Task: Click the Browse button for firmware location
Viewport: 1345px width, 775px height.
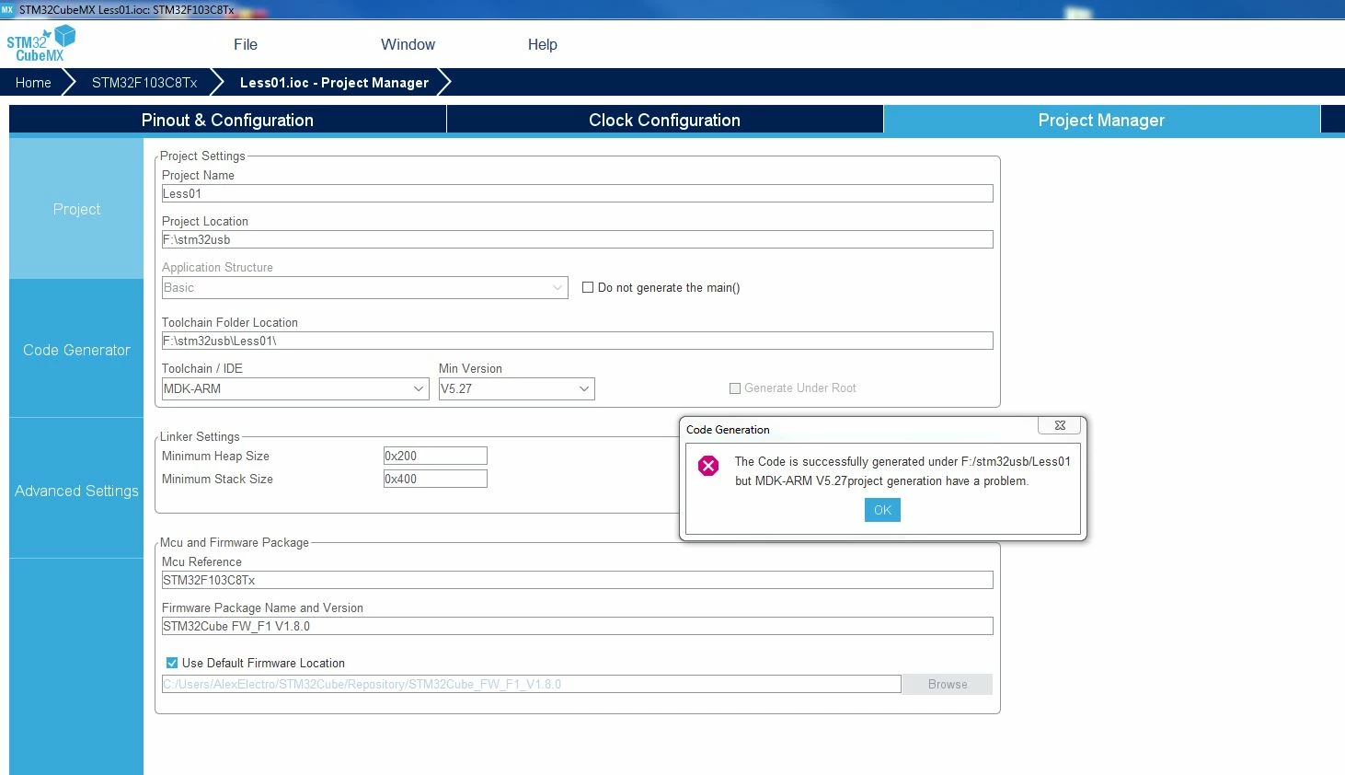Action: point(948,684)
